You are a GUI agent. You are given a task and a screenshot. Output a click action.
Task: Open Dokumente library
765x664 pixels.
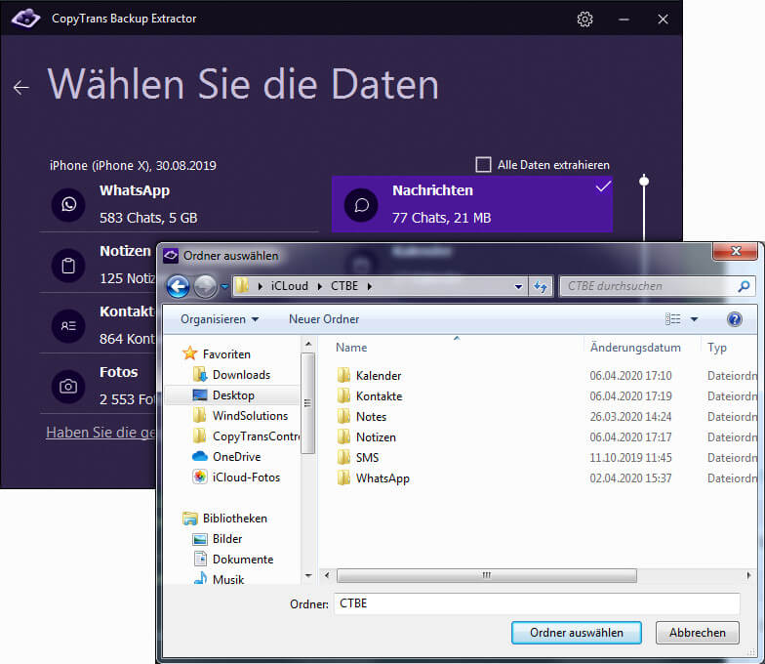pyautogui.click(x=233, y=559)
